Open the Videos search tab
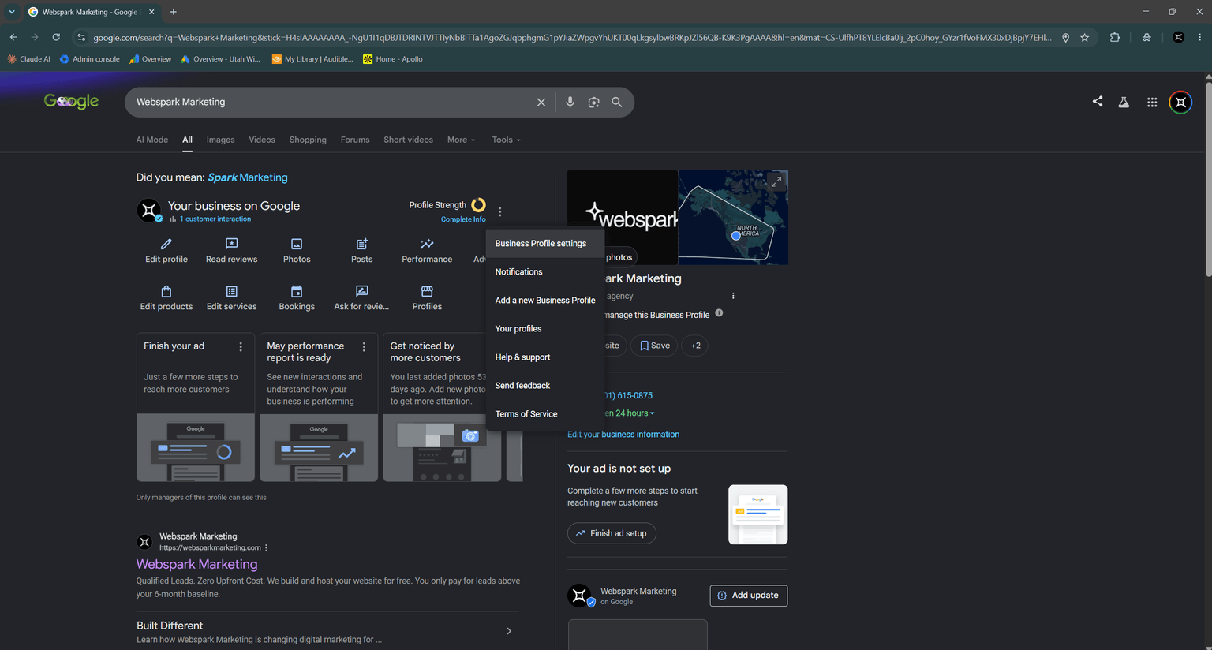The image size is (1212, 650). tap(262, 140)
